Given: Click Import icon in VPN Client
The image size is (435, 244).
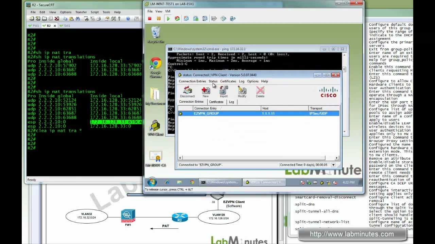Looking at the screenshot, I should pos(223,91).
